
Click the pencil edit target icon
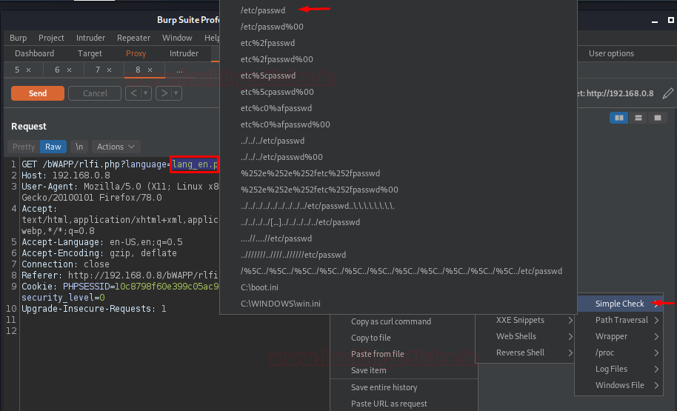click(668, 93)
